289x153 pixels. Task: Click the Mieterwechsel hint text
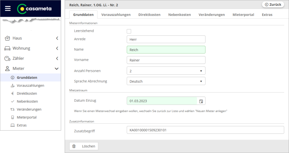(151, 111)
